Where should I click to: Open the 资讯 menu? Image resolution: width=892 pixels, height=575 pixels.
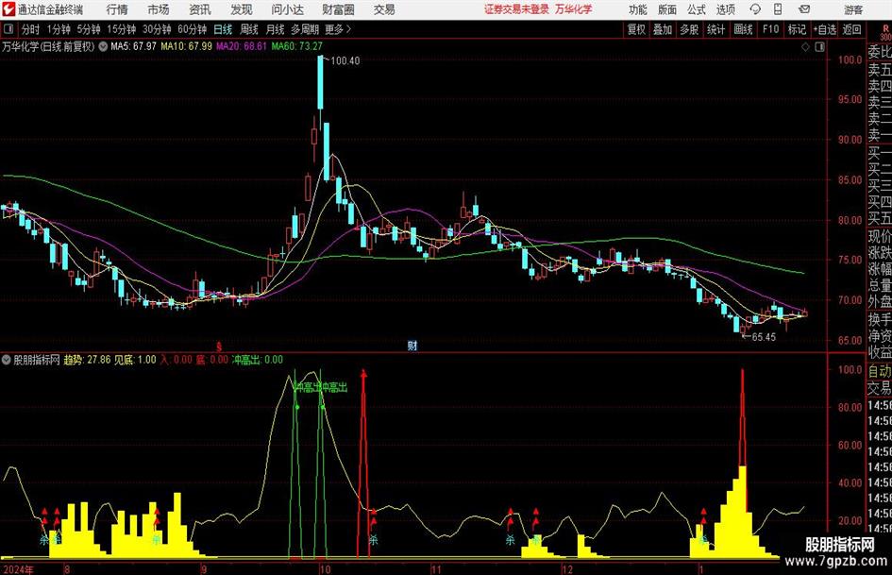(200, 9)
